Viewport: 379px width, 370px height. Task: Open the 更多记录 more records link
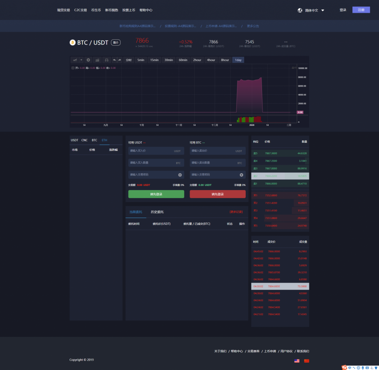(236, 212)
